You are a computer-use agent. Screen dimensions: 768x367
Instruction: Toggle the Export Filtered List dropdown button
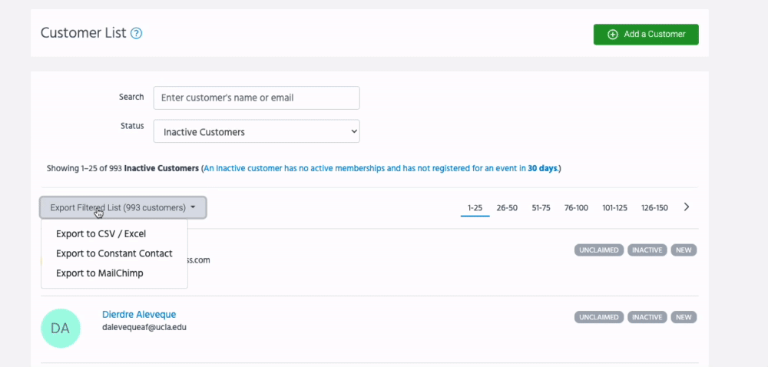click(123, 207)
